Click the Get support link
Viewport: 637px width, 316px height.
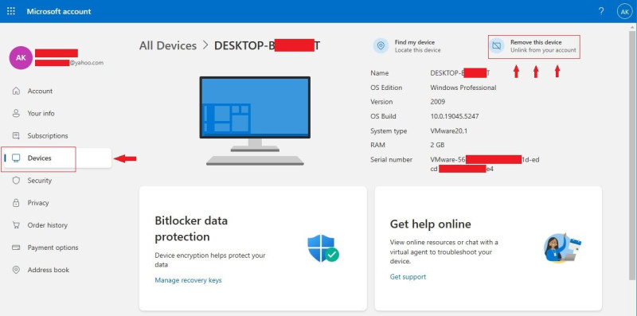408,277
